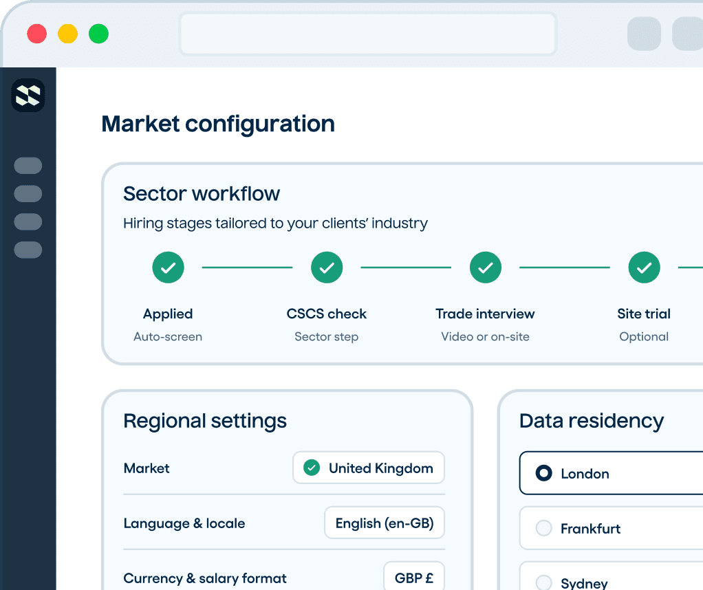Open the English (en-GB) locale selector

[x=385, y=523]
